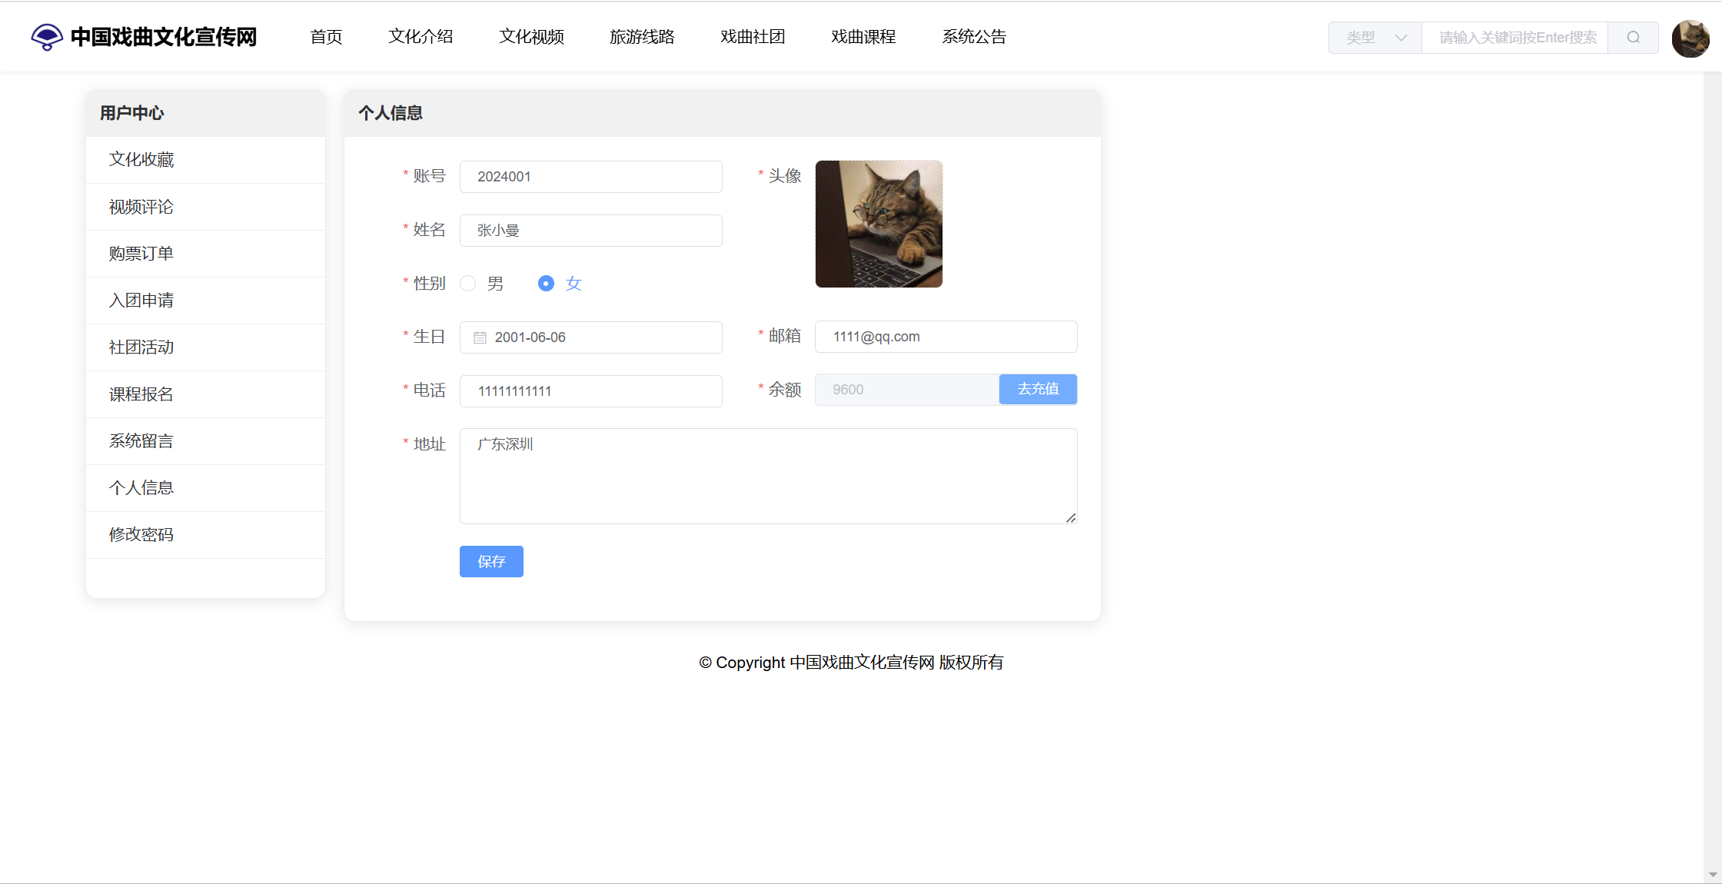This screenshot has height=884, width=1722.
Task: Expand the 类型 search type dropdown
Action: pyautogui.click(x=1375, y=38)
